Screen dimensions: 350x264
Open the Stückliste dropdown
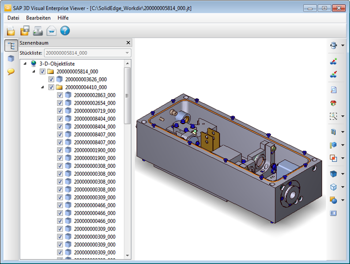click(128, 53)
